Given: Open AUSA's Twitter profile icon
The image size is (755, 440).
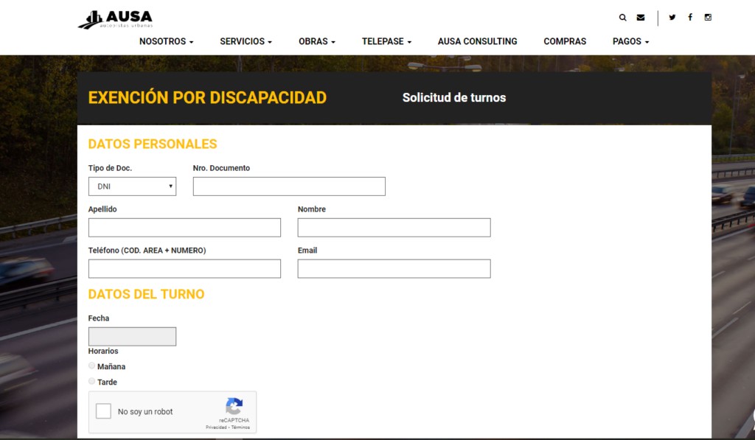Looking at the screenshot, I should click(x=672, y=17).
